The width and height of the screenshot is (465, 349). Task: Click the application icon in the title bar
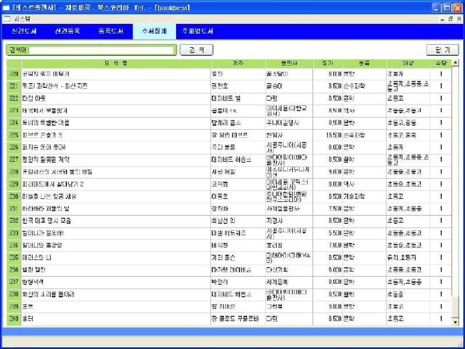click(6, 7)
